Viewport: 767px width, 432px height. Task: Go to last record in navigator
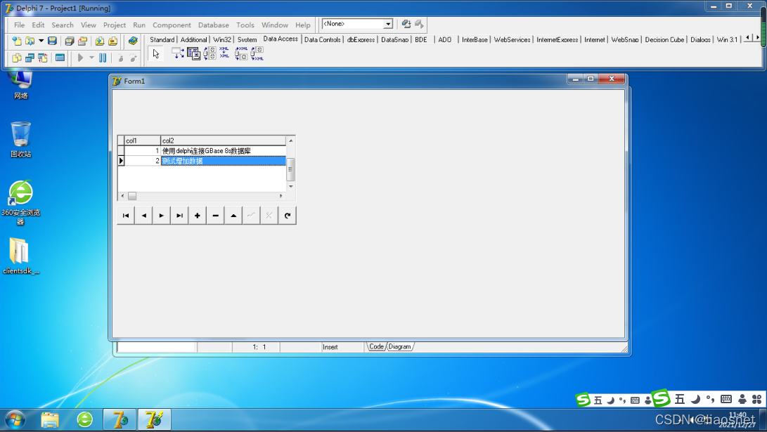179,216
